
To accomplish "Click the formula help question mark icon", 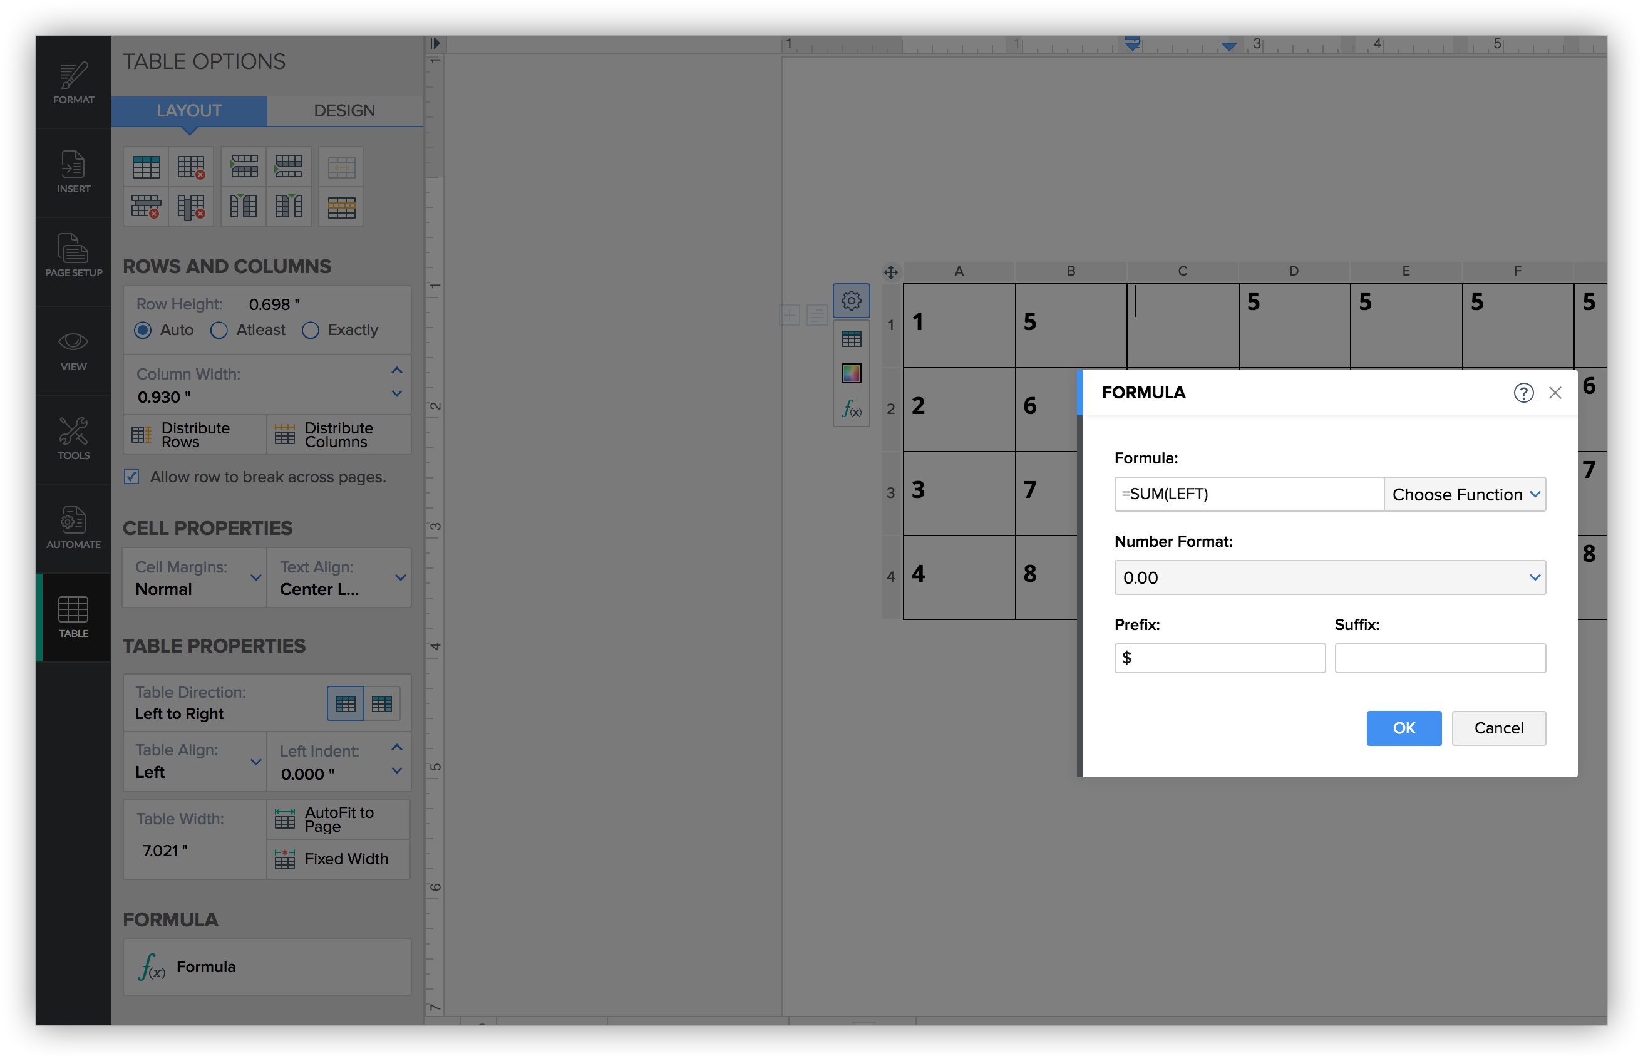I will (1523, 393).
